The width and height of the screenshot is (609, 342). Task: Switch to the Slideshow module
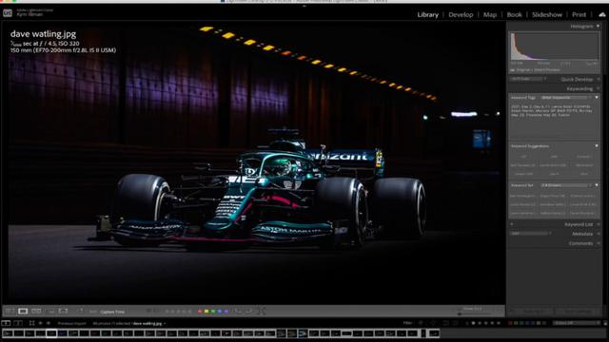547,14
